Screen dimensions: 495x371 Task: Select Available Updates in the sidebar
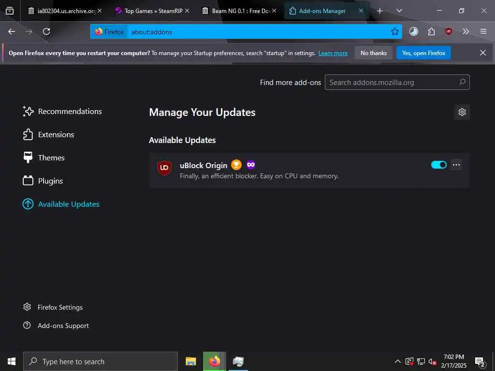tap(60, 204)
